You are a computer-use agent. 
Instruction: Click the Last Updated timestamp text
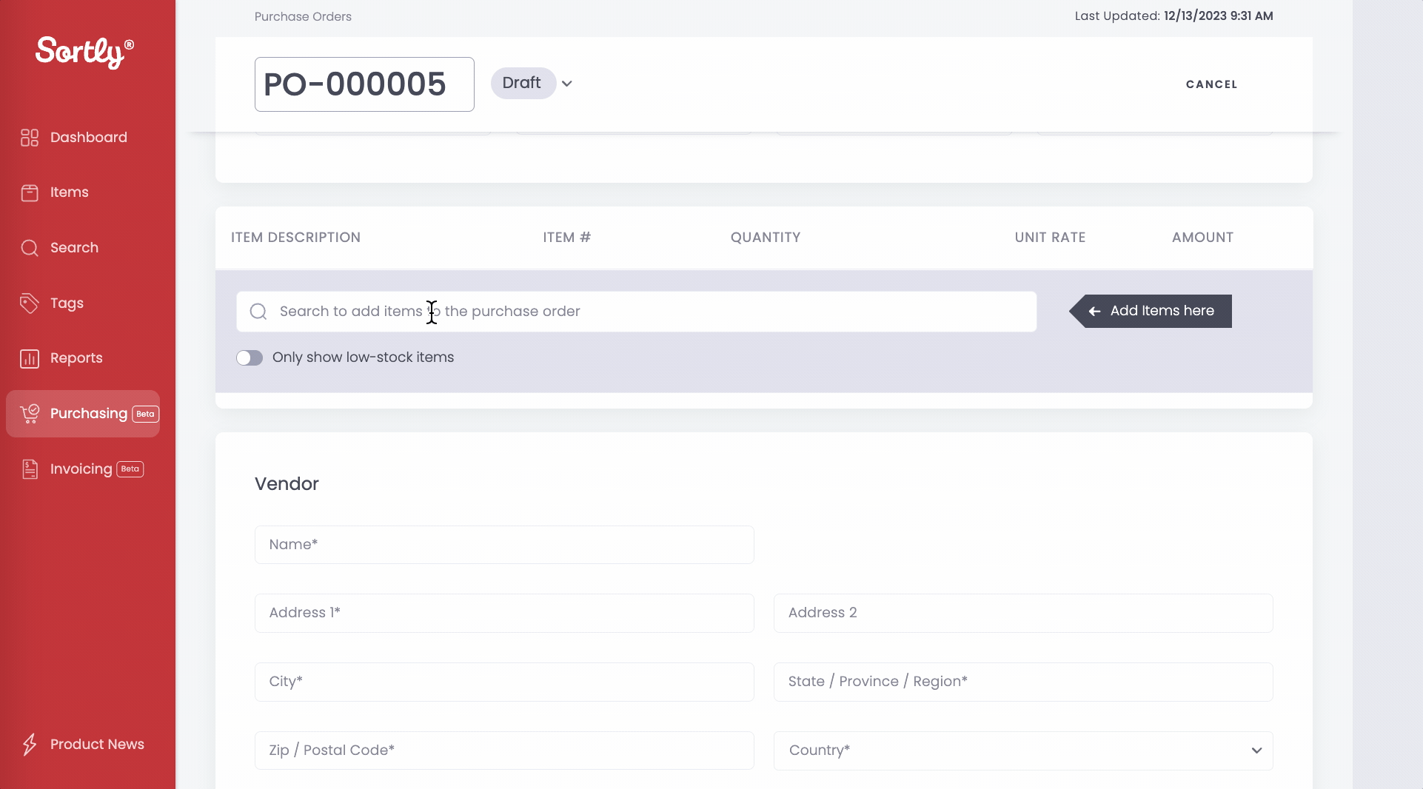[x=1173, y=16]
